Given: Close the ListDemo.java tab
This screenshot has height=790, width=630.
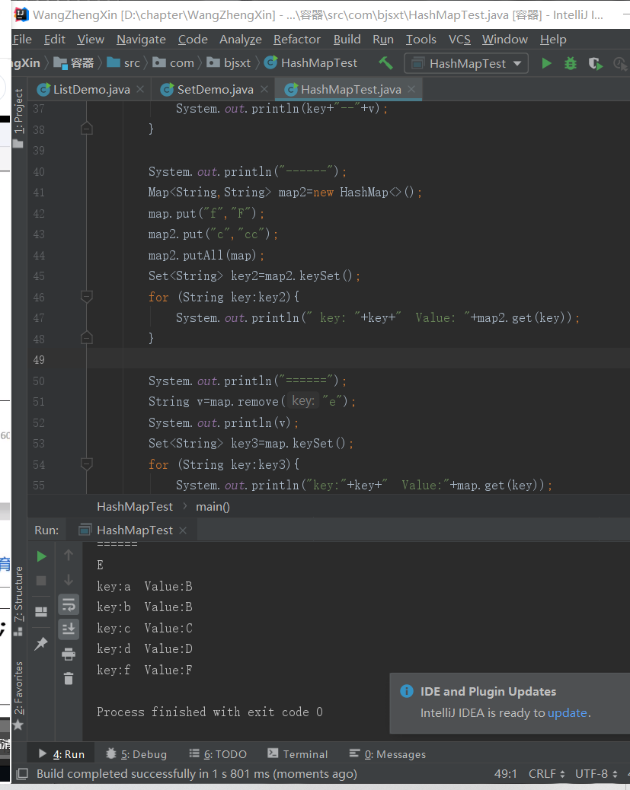Looking at the screenshot, I should click(x=140, y=89).
